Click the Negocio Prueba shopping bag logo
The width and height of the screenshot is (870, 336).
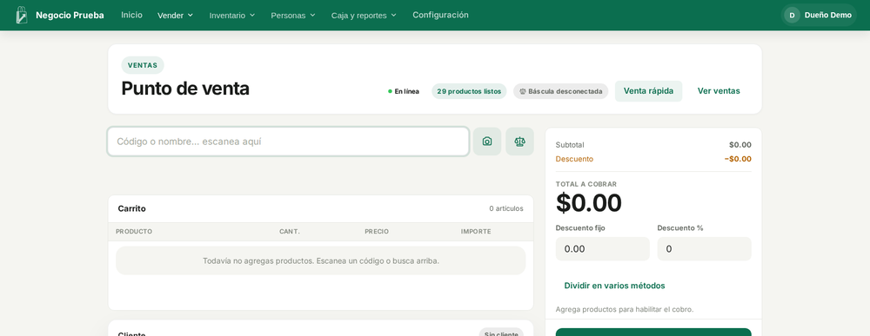(21, 15)
